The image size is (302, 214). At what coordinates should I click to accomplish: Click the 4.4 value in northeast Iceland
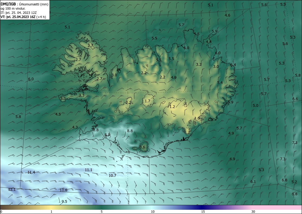209,42
